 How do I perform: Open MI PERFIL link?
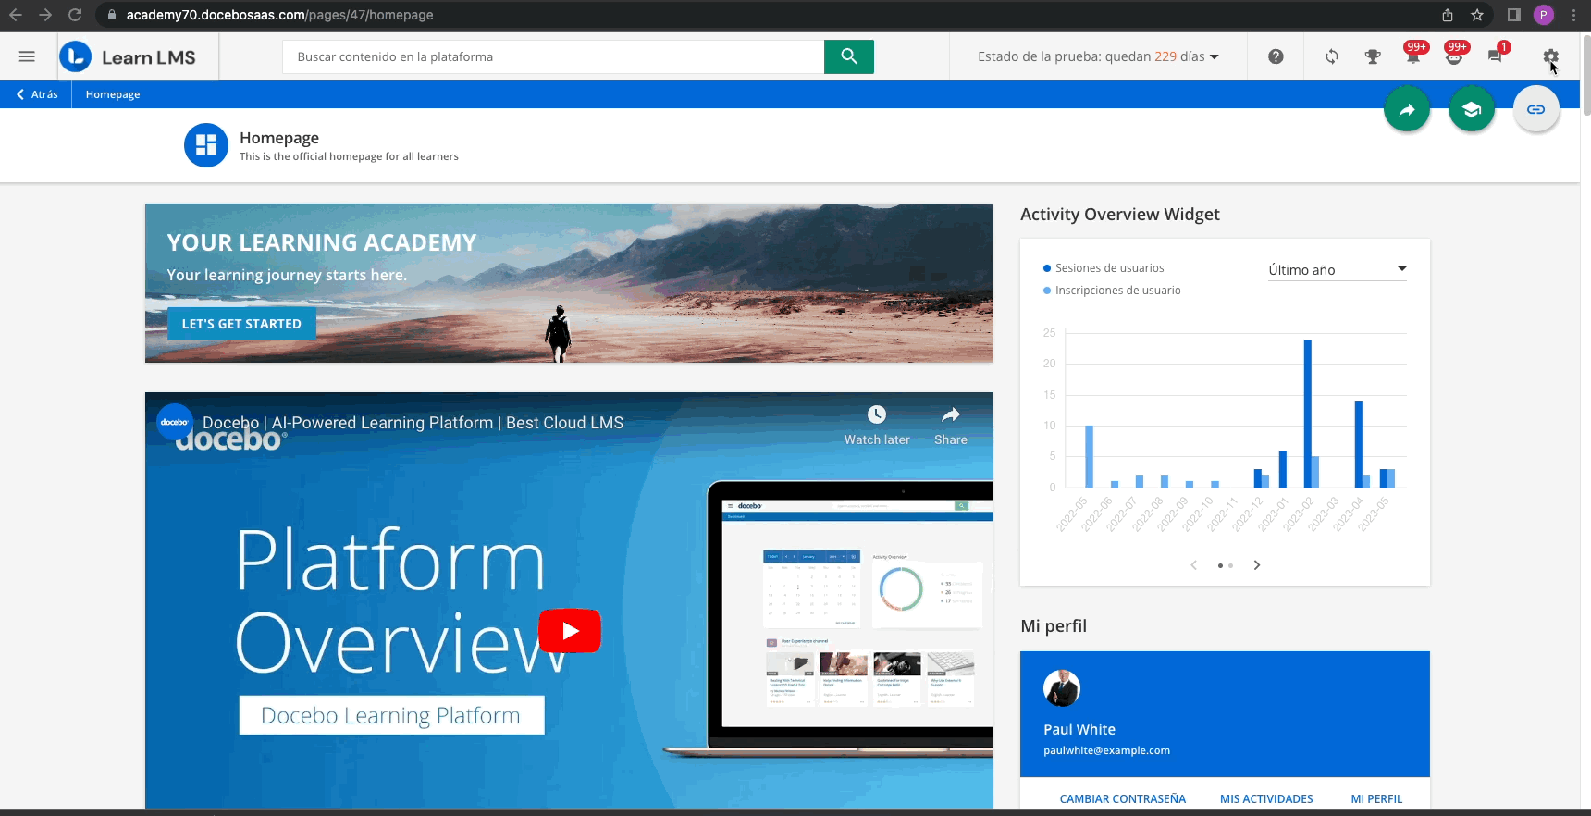click(1376, 799)
